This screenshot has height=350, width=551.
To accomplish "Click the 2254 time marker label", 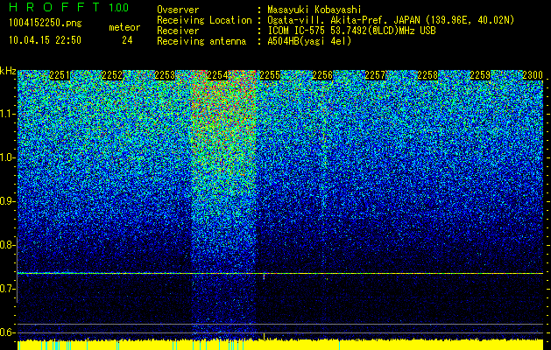I will click(x=217, y=75).
